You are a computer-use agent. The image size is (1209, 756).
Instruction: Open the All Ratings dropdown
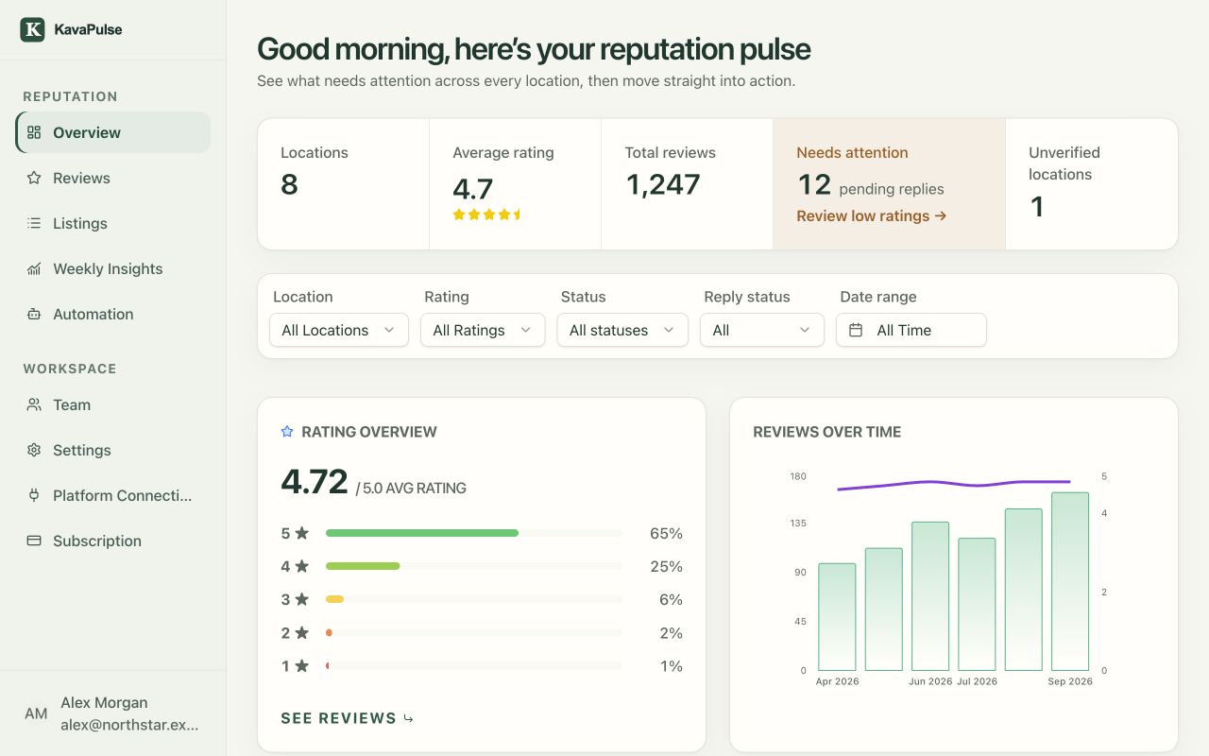(483, 330)
